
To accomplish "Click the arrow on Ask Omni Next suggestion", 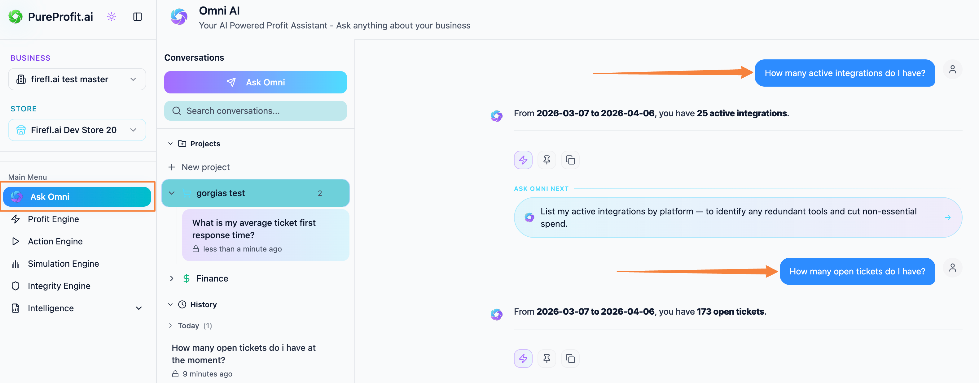I will tap(947, 217).
